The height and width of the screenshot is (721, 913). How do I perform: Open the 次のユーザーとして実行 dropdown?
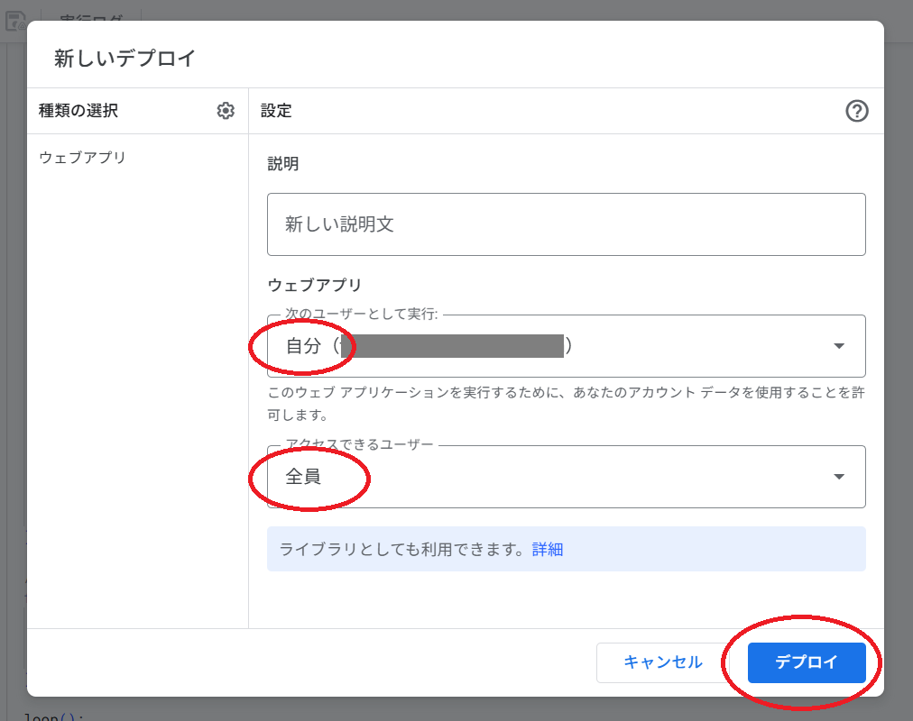pyautogui.click(x=566, y=346)
